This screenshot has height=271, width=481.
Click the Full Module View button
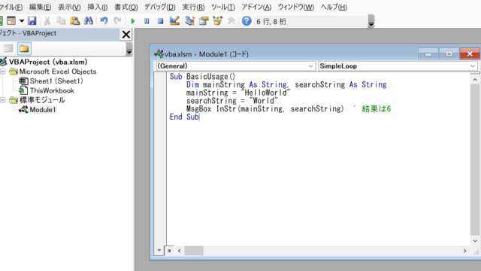[x=169, y=251]
